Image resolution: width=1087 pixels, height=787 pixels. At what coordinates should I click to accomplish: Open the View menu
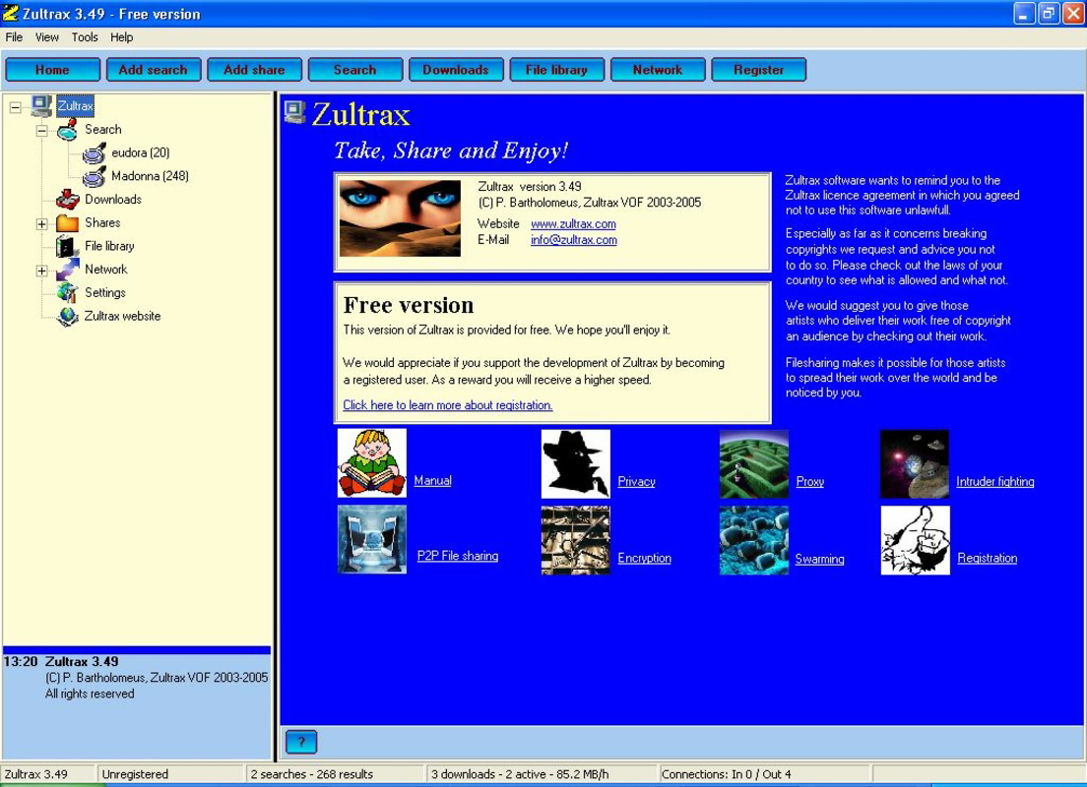tap(47, 37)
